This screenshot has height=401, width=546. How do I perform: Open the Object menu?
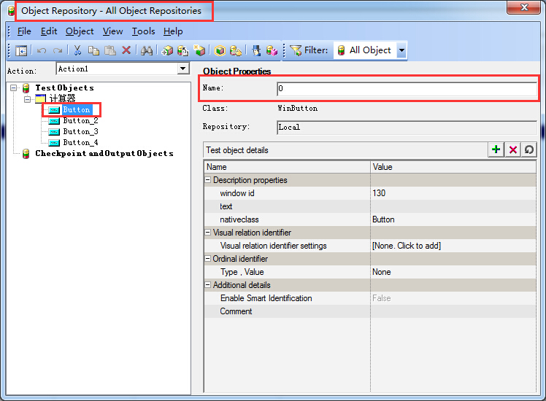80,31
